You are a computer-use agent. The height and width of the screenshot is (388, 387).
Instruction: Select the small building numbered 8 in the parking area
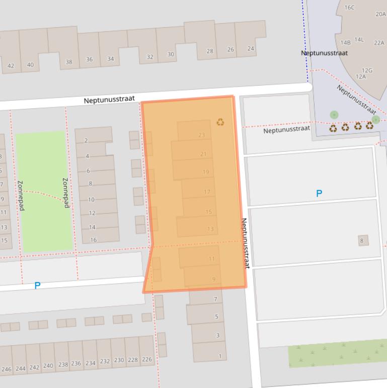(x=363, y=241)
